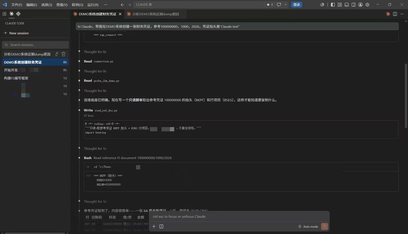
Task: Toggle the bottom panel
Action: 347,5
